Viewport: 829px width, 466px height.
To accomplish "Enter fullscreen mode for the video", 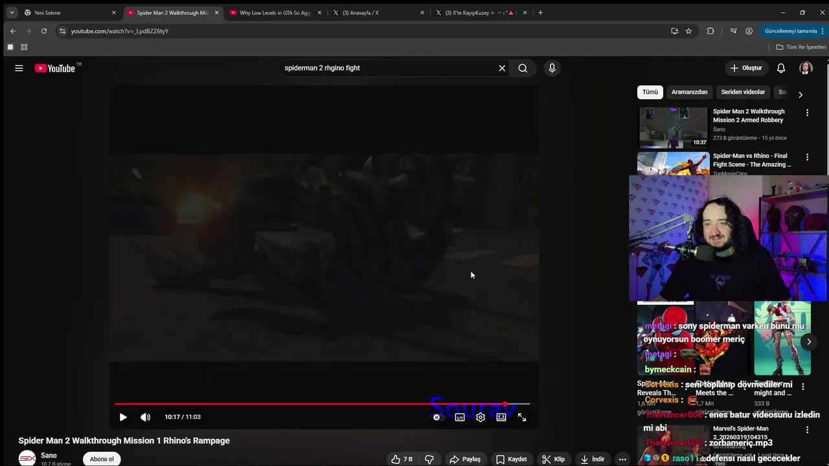I will pyautogui.click(x=522, y=417).
